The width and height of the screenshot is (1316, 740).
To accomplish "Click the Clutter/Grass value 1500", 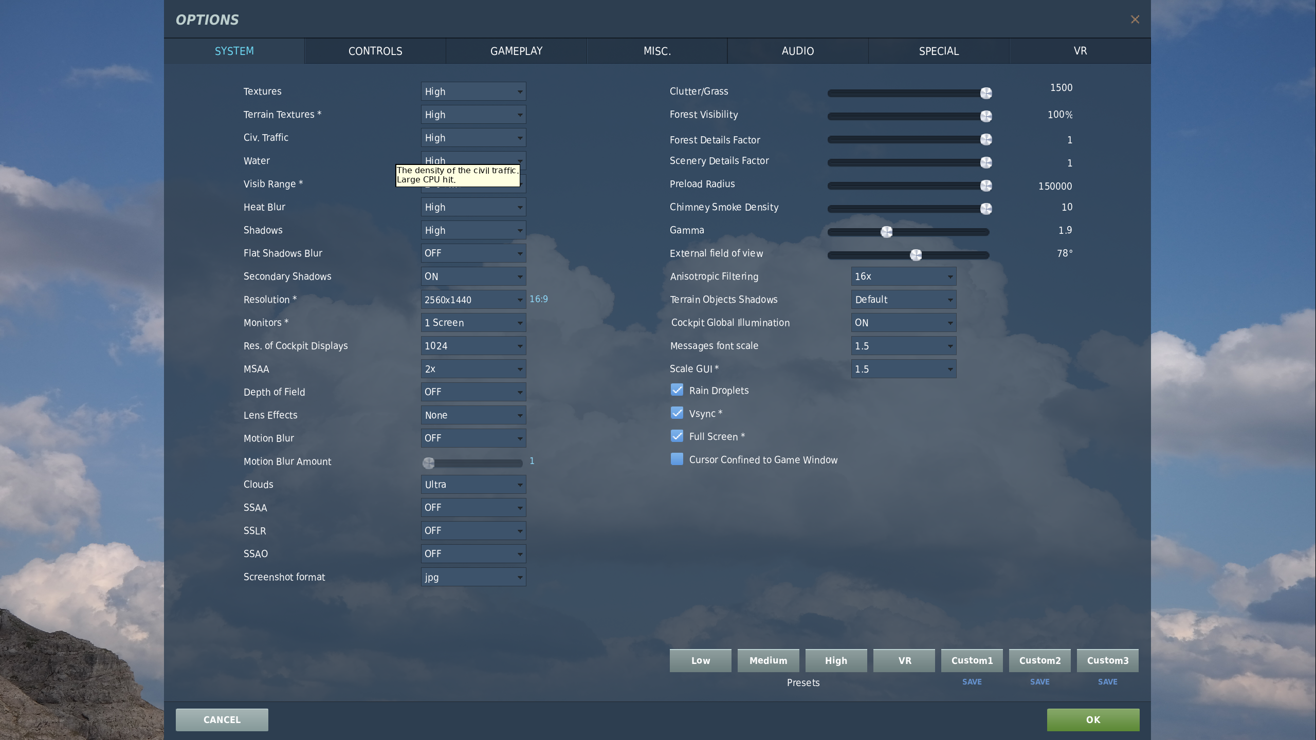I will [1061, 87].
